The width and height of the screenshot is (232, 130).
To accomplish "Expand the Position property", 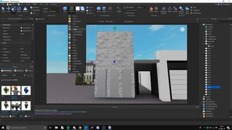I will 1,58.
